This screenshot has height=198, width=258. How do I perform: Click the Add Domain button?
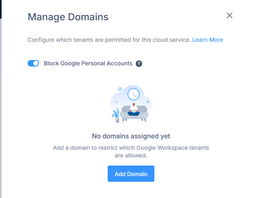[x=131, y=174]
